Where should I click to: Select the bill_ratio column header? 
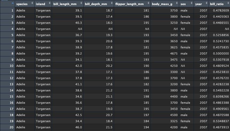click(x=219, y=4)
